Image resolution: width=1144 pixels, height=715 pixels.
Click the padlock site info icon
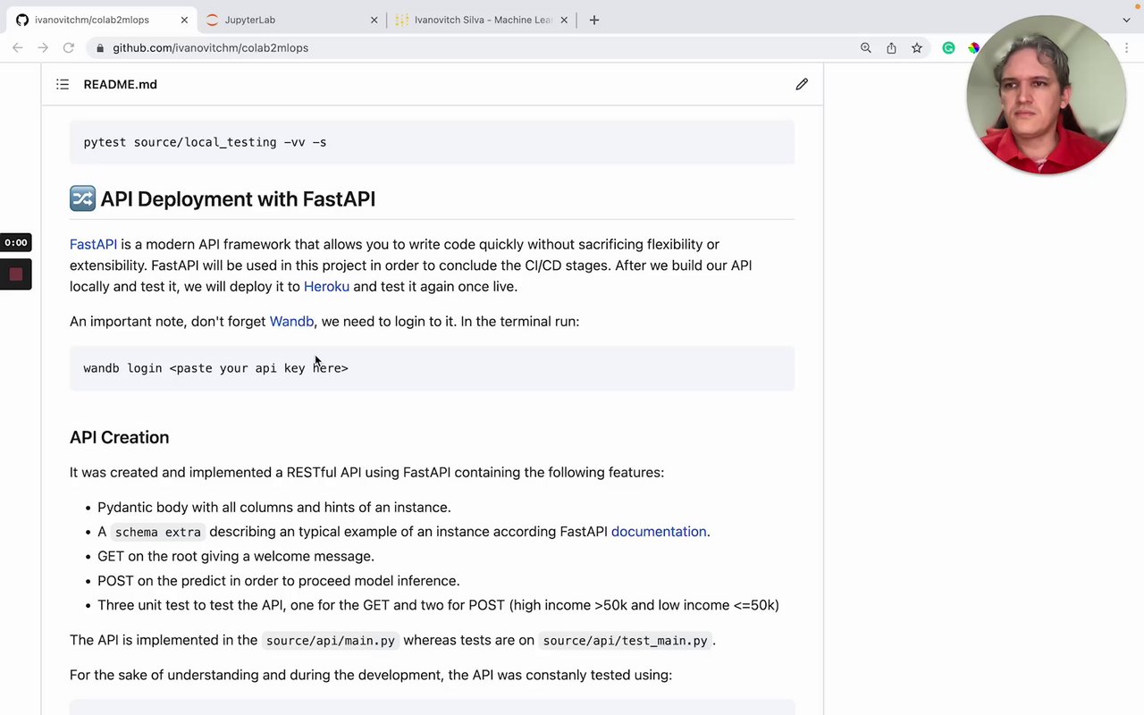[100, 48]
